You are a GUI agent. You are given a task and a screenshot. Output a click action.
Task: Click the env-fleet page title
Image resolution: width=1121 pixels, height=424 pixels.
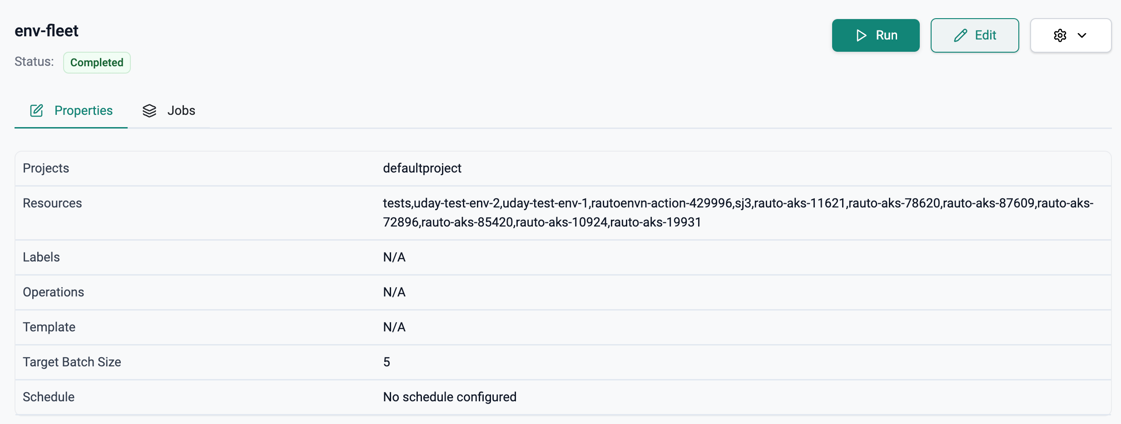(46, 31)
